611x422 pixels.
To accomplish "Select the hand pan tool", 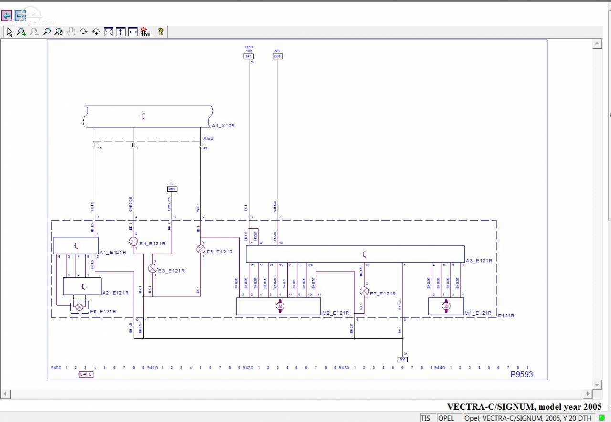I will (x=71, y=32).
